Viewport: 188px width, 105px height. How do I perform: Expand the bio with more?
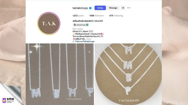[89, 39]
